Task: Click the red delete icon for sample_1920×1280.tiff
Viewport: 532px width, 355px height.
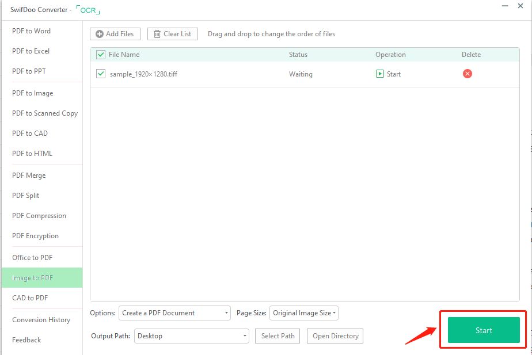Action: 468,74
